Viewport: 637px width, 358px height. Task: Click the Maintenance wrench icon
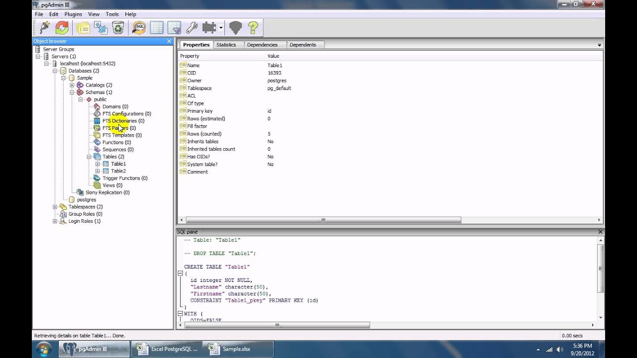[x=192, y=28]
